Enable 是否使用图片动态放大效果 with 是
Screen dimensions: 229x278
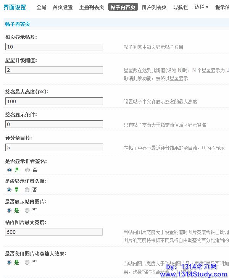coord(9,262)
